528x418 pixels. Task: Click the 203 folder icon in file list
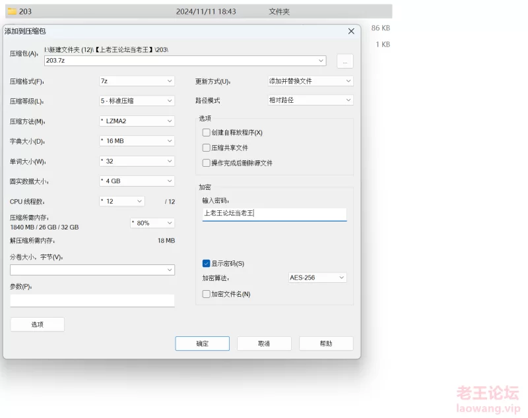pos(12,11)
